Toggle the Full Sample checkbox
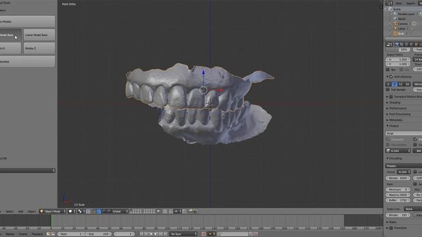Image resolution: width=422 pixels, height=237 pixels. pos(388,90)
